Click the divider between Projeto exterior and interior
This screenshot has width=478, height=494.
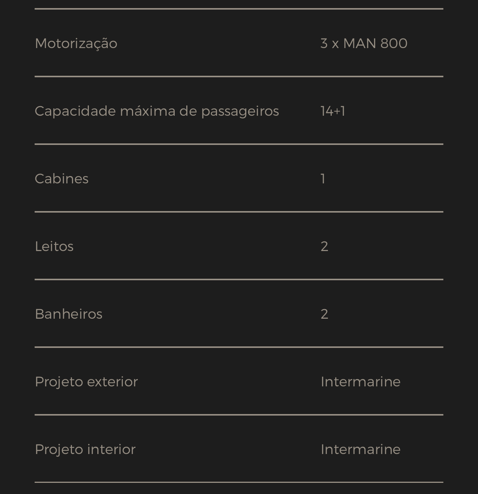coord(239,415)
